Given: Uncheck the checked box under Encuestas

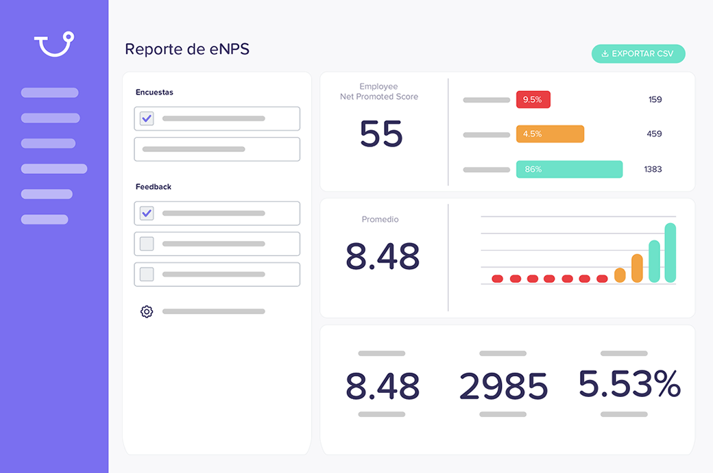Looking at the screenshot, I should pos(147,118).
